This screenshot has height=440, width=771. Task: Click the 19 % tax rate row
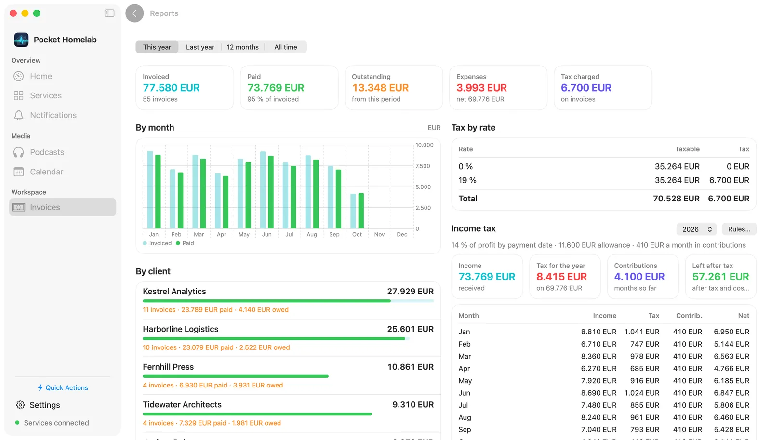pos(604,180)
